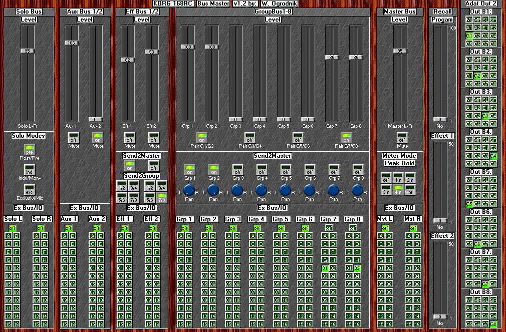Image resolution: width=506 pixels, height=332 pixels.
Task: Click the Grp 7 level fader handle
Action: tap(332, 57)
